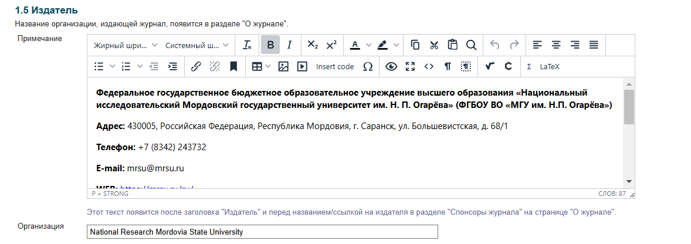Click the '1.5 Издатель' heading
Image resolution: width=691 pixels, height=244 pixels.
click(x=46, y=10)
